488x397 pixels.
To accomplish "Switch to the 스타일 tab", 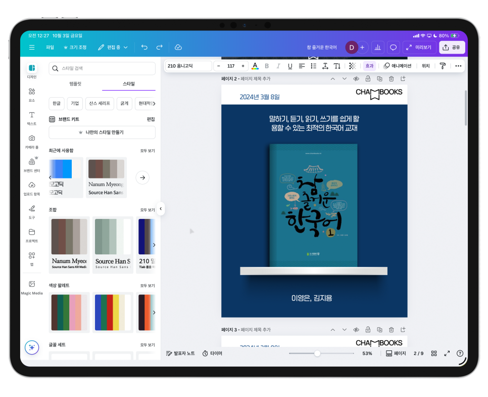I will (x=128, y=84).
